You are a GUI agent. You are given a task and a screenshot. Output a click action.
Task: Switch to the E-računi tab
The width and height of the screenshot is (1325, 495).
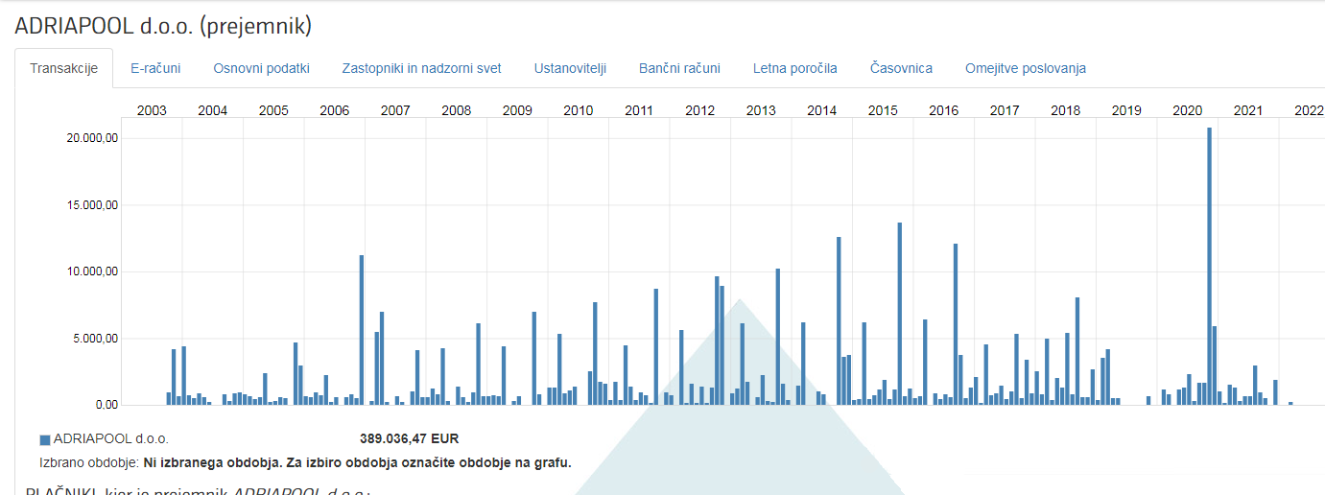[155, 68]
